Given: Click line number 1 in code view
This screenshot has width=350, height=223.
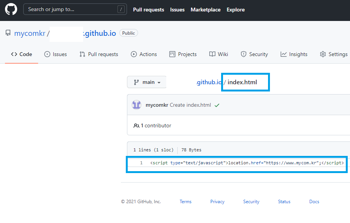Looking at the screenshot, I should tap(141, 163).
